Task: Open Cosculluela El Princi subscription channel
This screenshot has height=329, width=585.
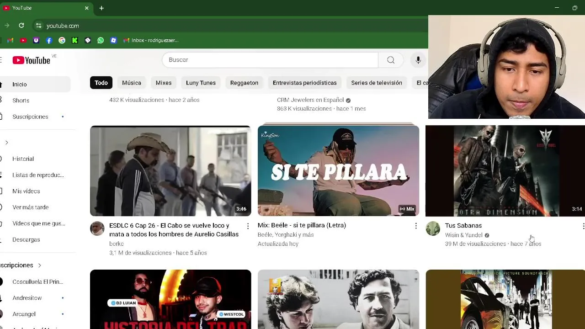Action: pyautogui.click(x=35, y=281)
